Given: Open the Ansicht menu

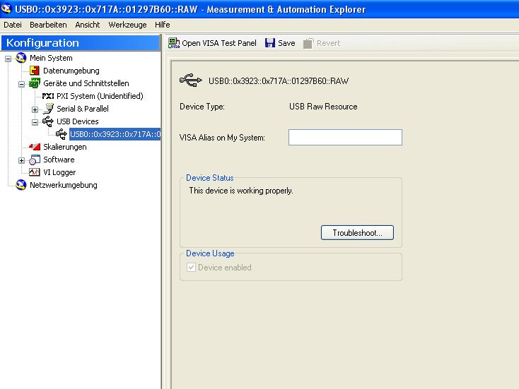Looking at the screenshot, I should coord(88,25).
